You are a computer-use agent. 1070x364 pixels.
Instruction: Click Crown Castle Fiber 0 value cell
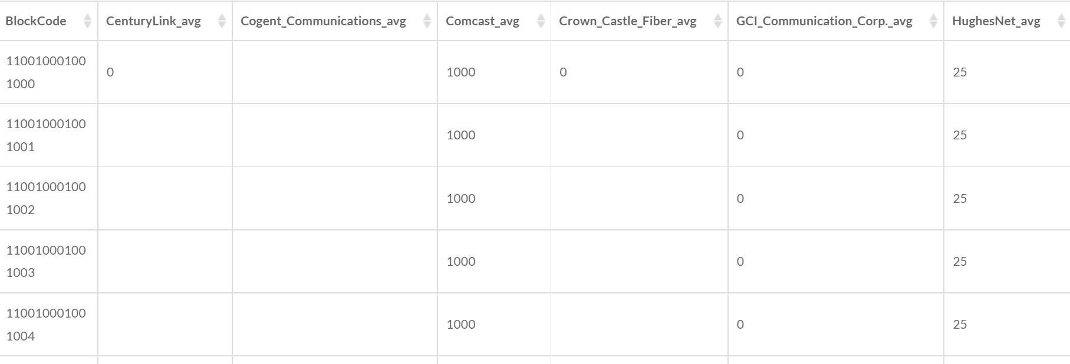(563, 72)
